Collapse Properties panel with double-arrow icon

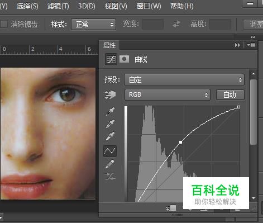click(x=237, y=45)
